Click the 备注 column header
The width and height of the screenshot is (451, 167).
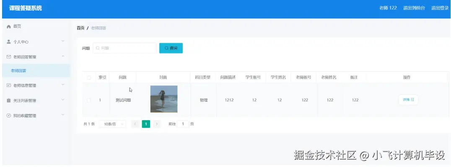click(354, 77)
